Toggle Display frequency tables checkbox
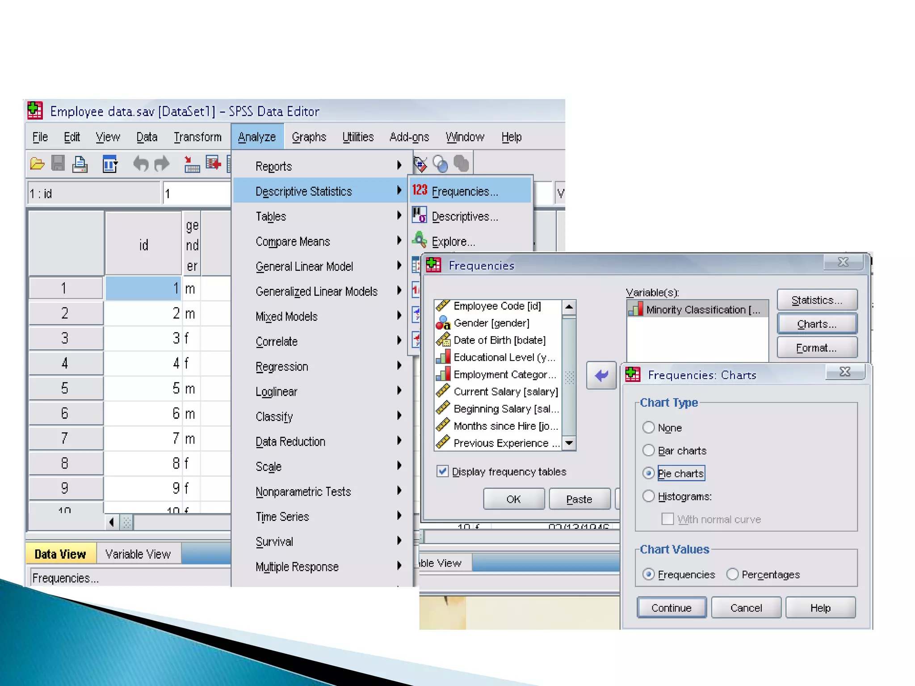 point(442,471)
